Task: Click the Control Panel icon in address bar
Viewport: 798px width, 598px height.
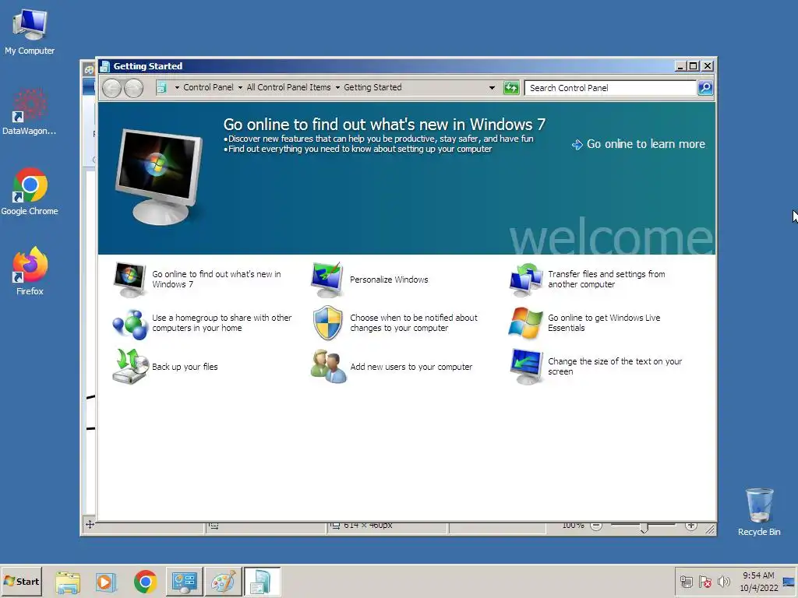Action: point(161,87)
